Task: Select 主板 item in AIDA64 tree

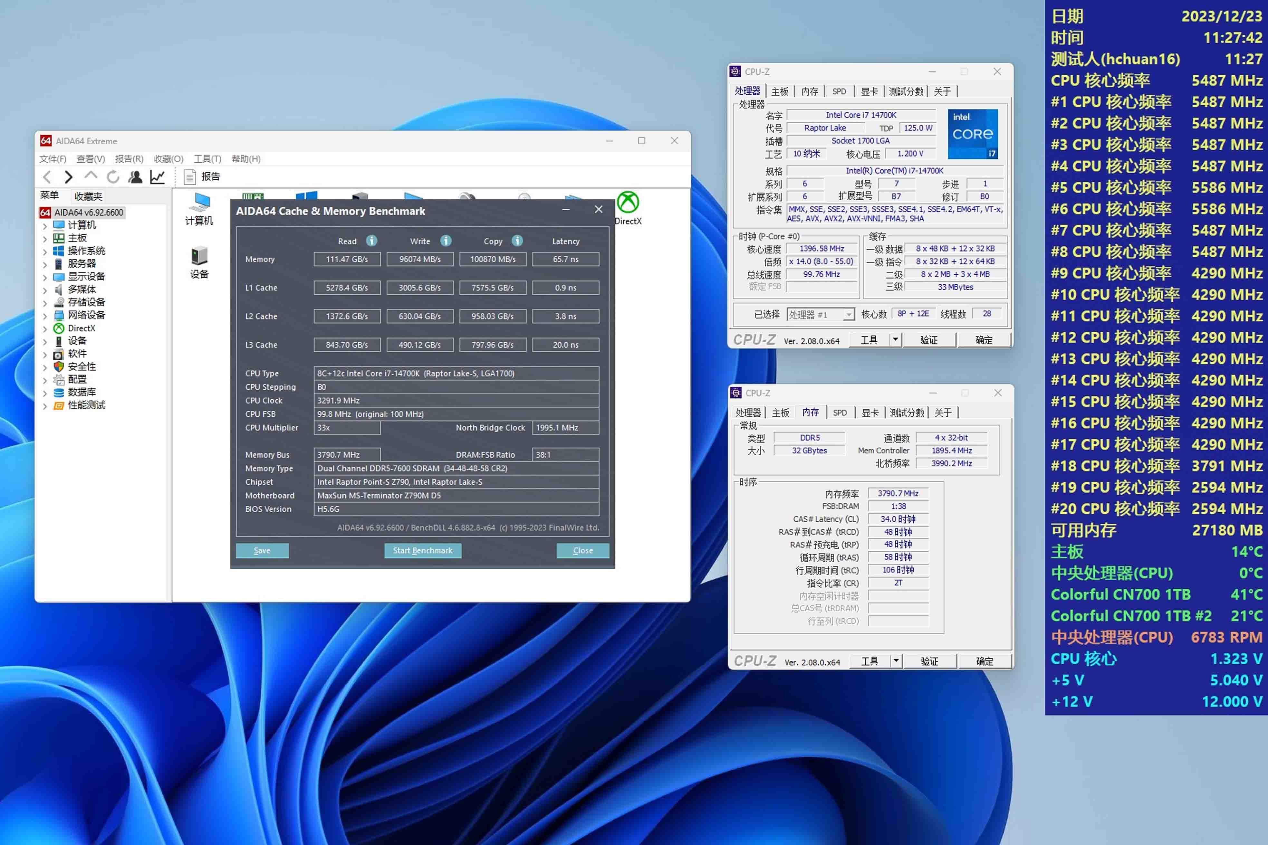Action: pos(77,238)
